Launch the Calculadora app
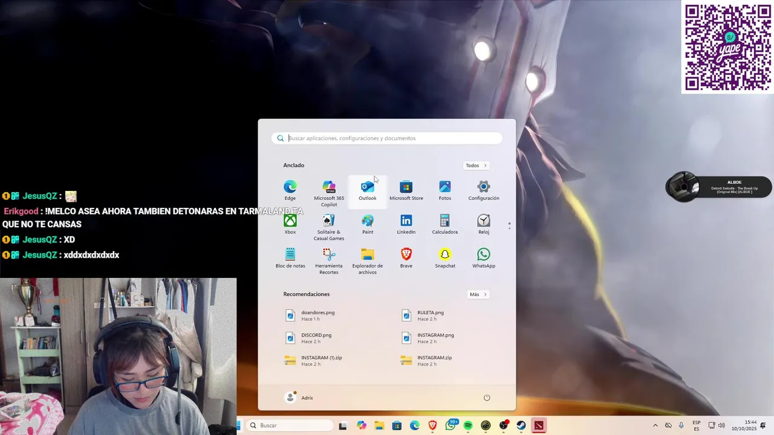This screenshot has width=774, height=435. (x=445, y=225)
